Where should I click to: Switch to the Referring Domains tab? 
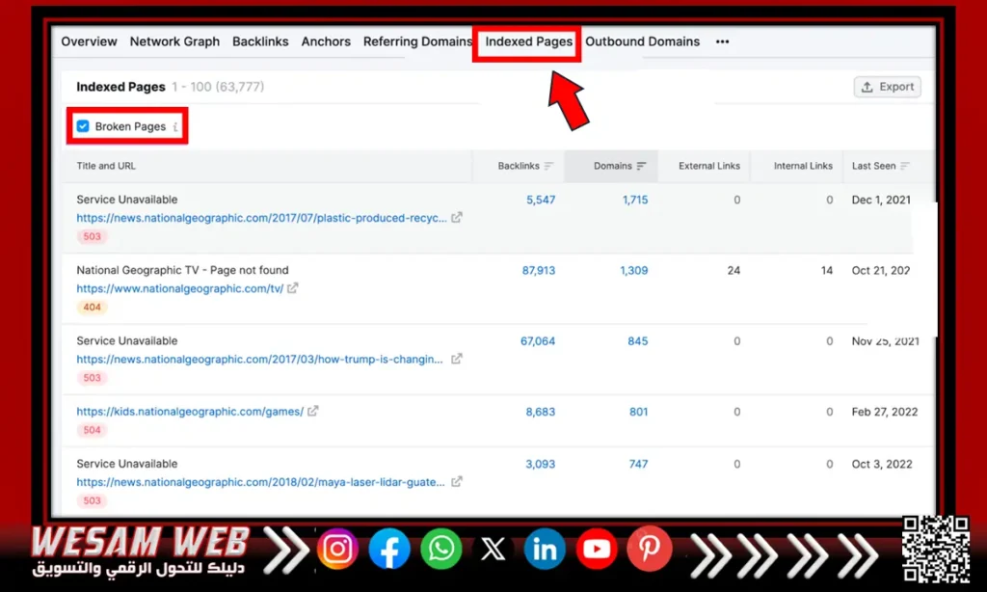(417, 41)
